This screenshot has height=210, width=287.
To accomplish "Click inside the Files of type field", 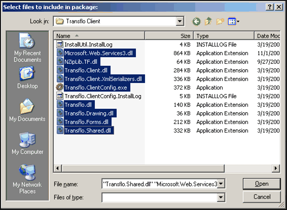I will (x=160, y=197).
